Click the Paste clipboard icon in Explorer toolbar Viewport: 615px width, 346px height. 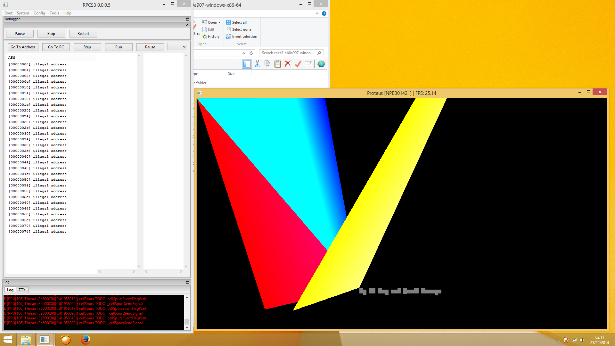click(x=278, y=64)
